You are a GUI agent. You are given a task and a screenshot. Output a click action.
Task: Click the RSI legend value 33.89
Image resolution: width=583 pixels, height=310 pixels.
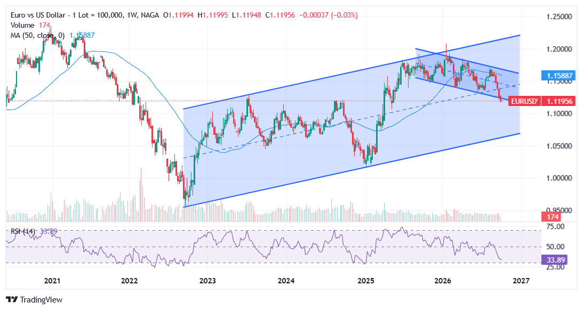tap(49, 231)
